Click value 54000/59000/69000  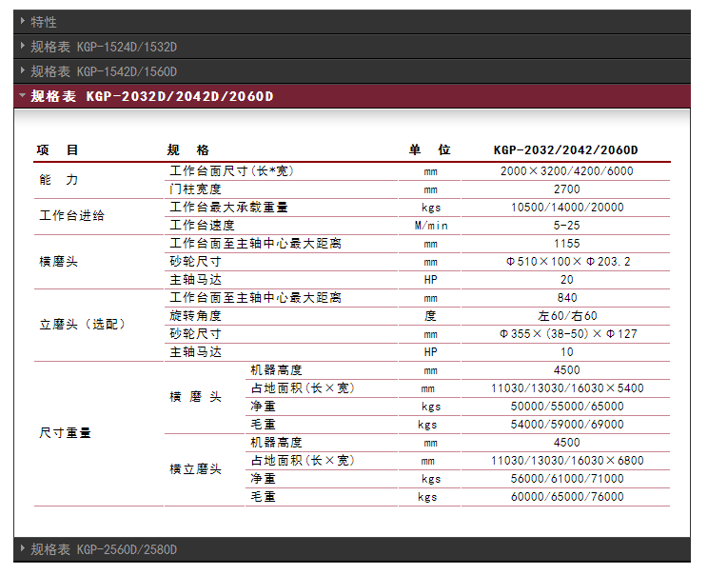point(567,425)
